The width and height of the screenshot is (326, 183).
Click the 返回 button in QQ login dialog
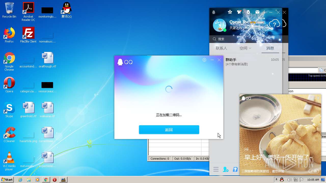pos(169,130)
